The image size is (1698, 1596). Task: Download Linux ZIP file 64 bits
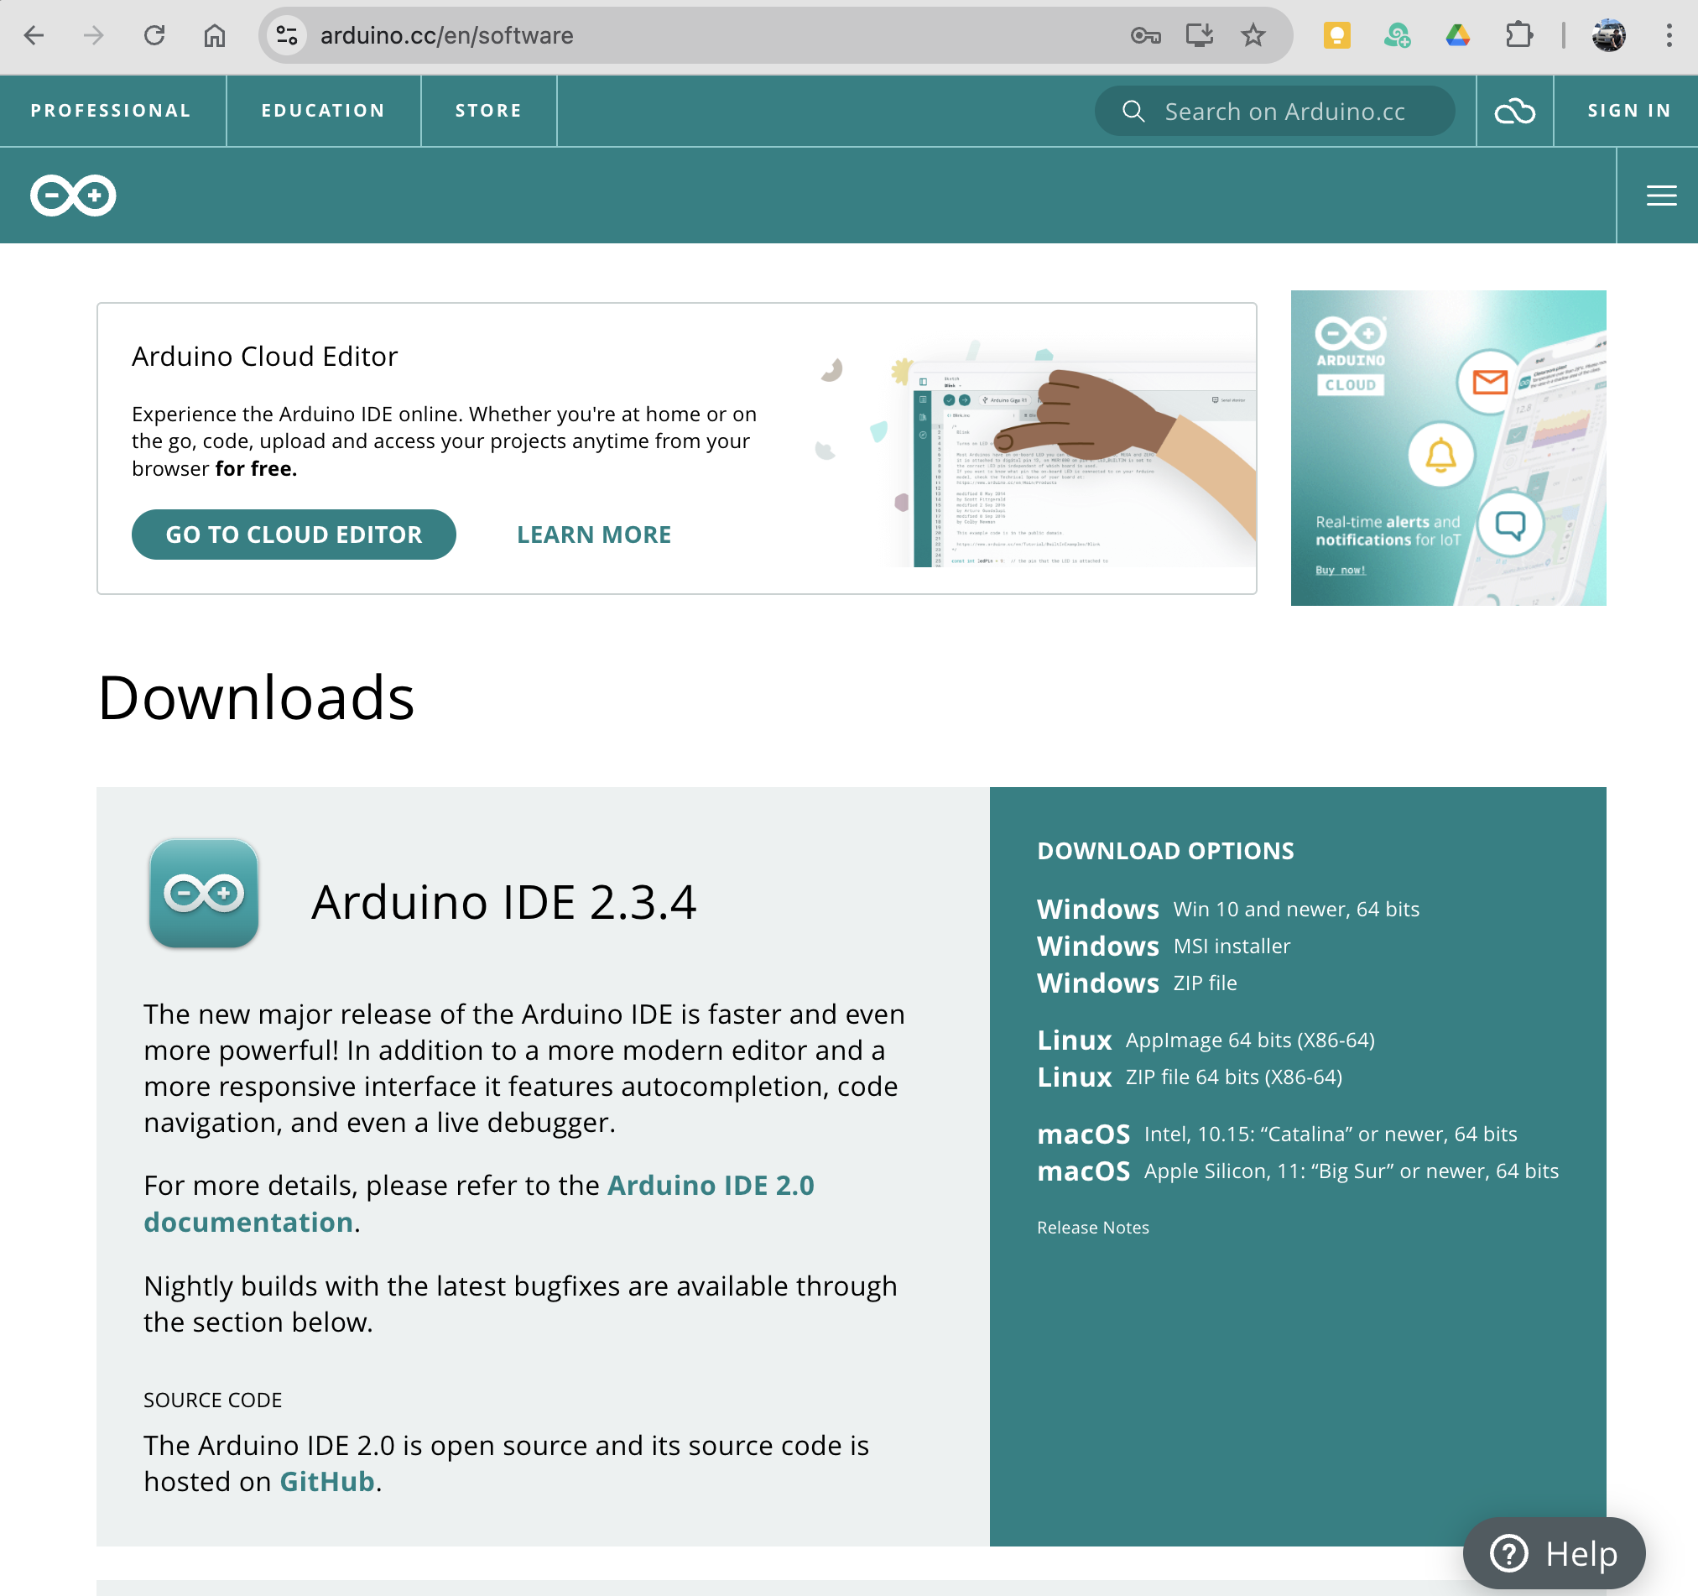(x=1190, y=1077)
